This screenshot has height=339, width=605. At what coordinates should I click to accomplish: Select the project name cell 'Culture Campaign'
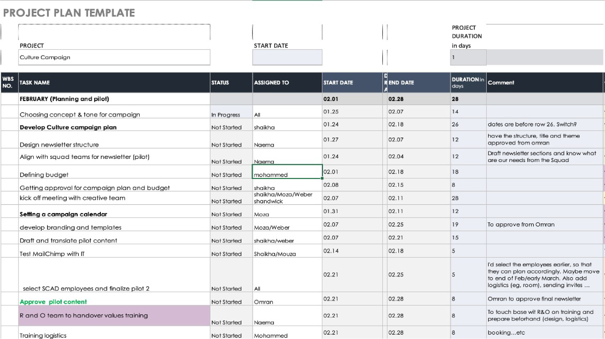114,57
